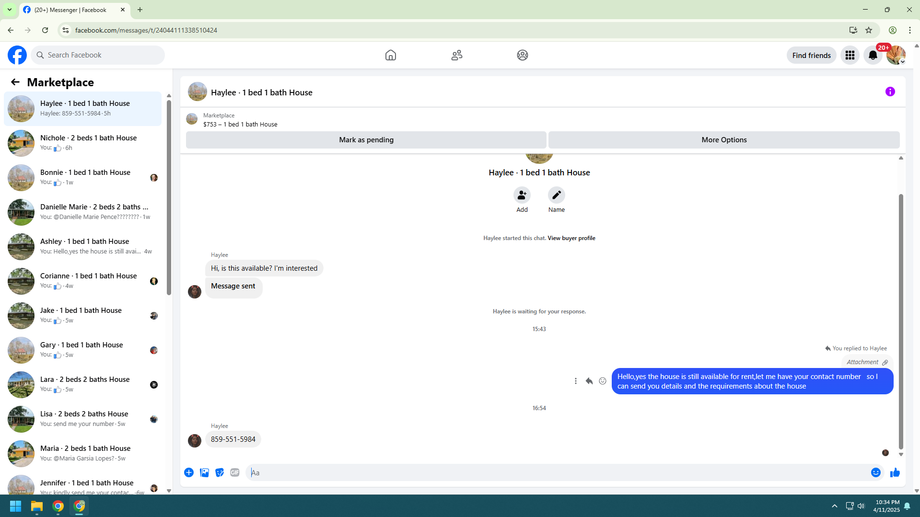The width and height of the screenshot is (920, 517).
Task: Click the Marketplace listing $753 link
Action: [x=240, y=125]
